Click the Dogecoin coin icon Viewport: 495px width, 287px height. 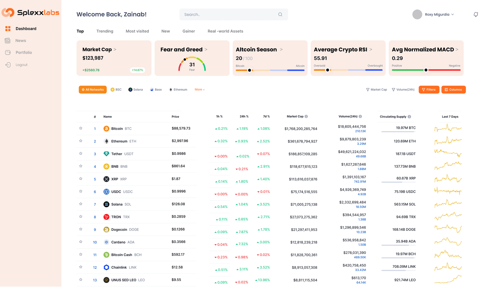(x=106, y=230)
